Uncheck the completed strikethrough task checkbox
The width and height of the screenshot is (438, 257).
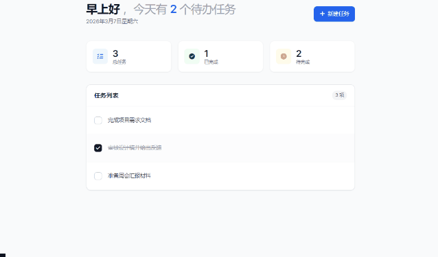tap(98, 148)
